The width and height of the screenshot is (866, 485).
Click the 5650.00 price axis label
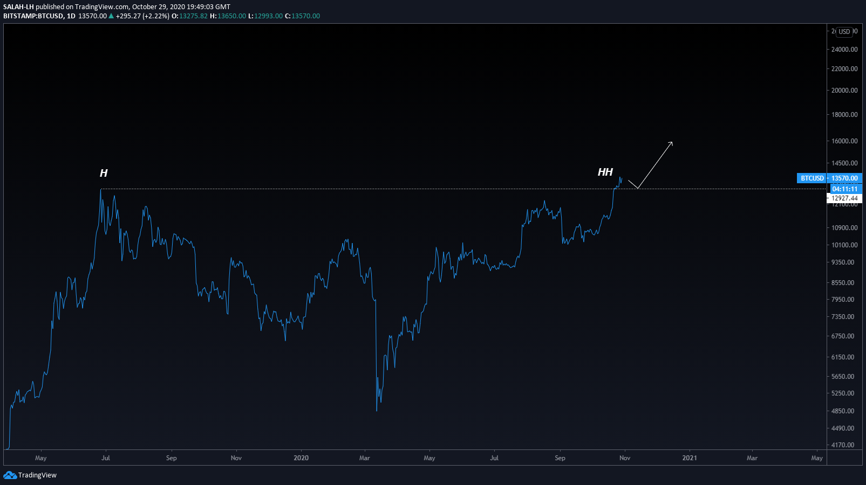pos(843,377)
